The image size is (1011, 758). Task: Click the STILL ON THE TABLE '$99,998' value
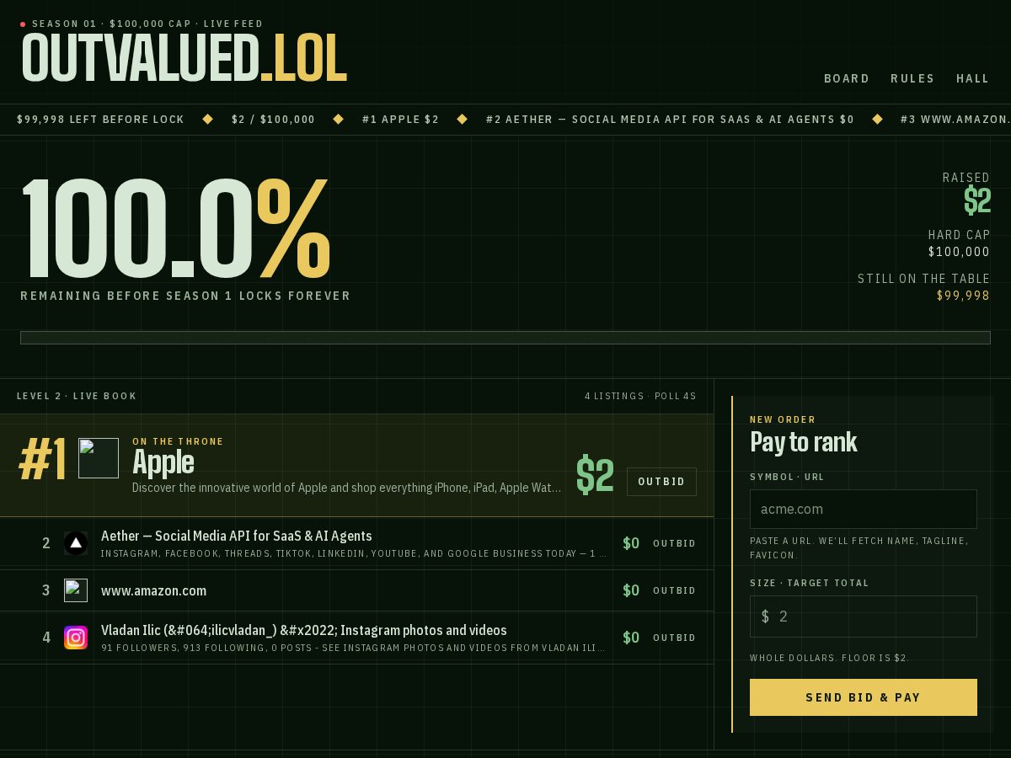tap(964, 296)
